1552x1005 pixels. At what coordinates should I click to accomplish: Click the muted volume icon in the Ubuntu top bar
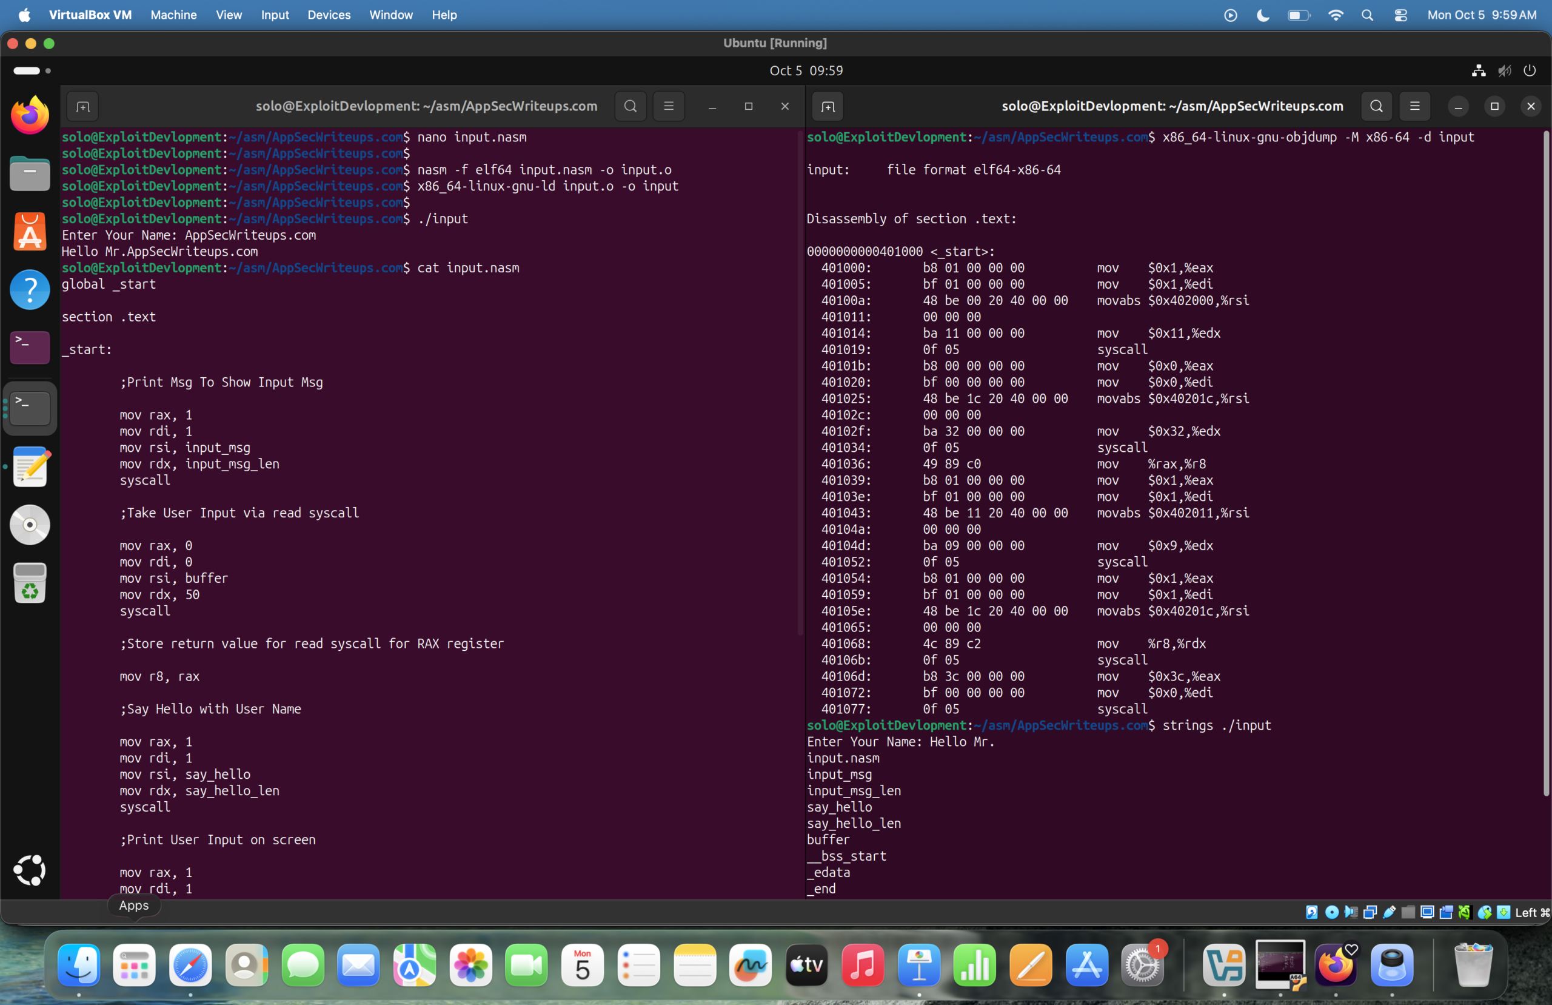coord(1504,70)
